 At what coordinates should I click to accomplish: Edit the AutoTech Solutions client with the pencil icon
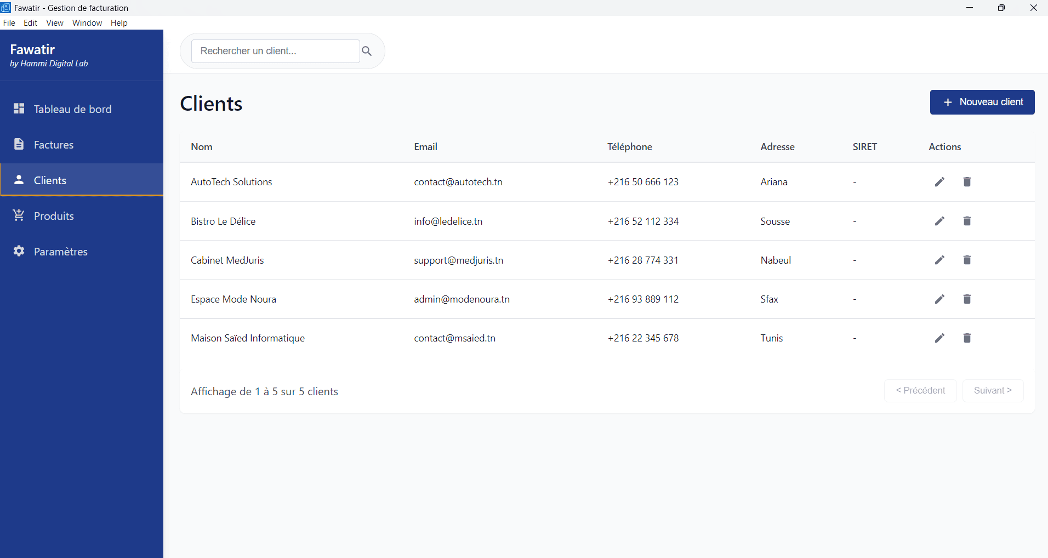click(x=939, y=182)
